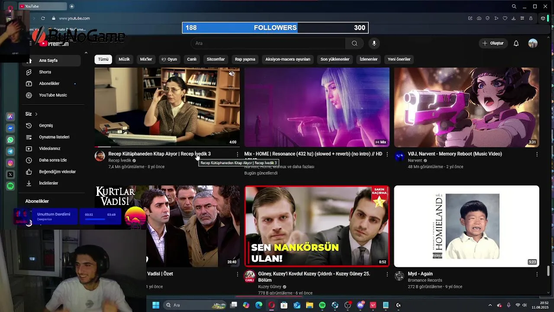Open options for Kuzey Güney video
Viewport: 554px width, 312px height.
pyautogui.click(x=387, y=274)
